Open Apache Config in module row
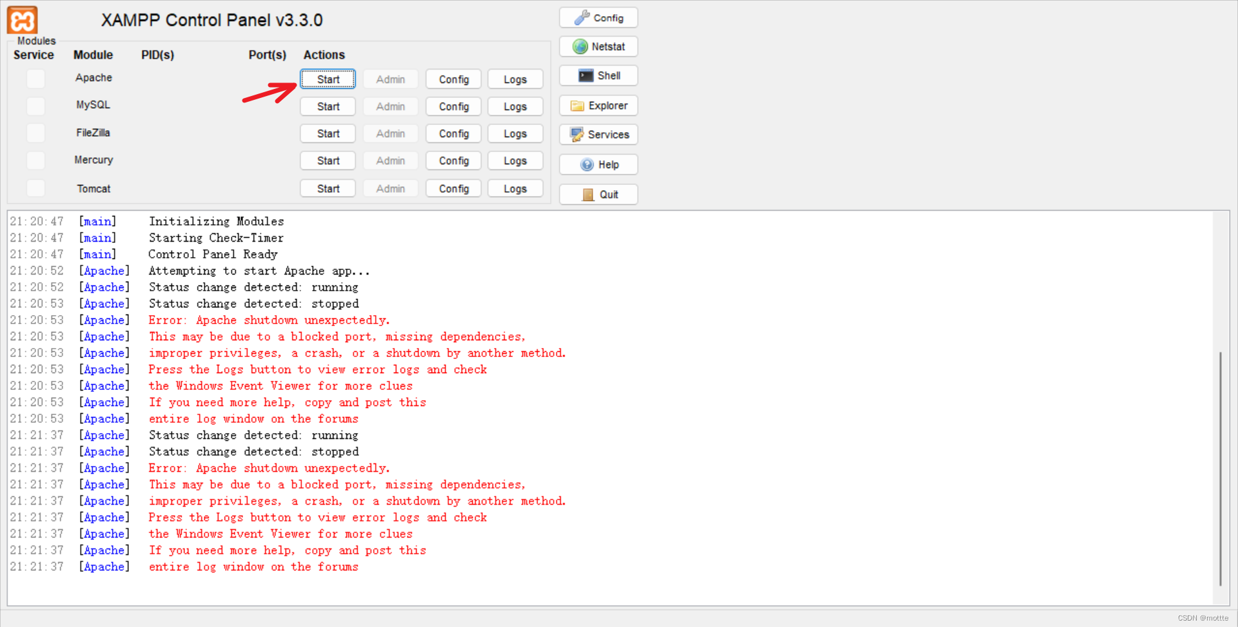Screen dimensions: 1238x627 click(453, 79)
